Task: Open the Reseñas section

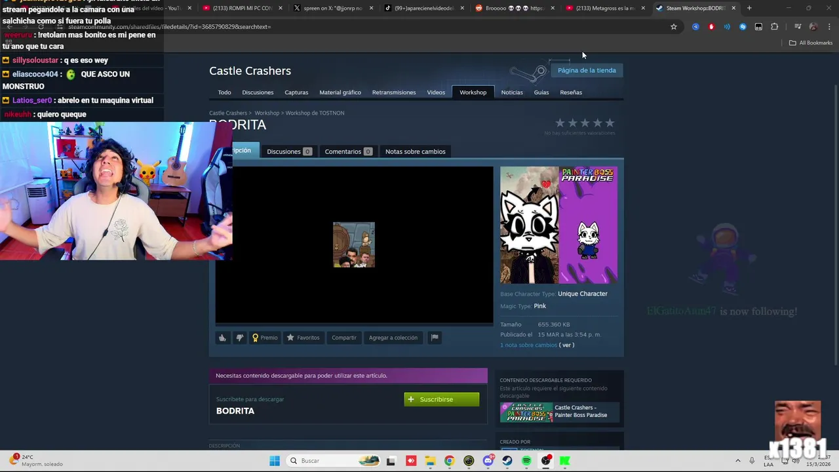Action: click(571, 92)
